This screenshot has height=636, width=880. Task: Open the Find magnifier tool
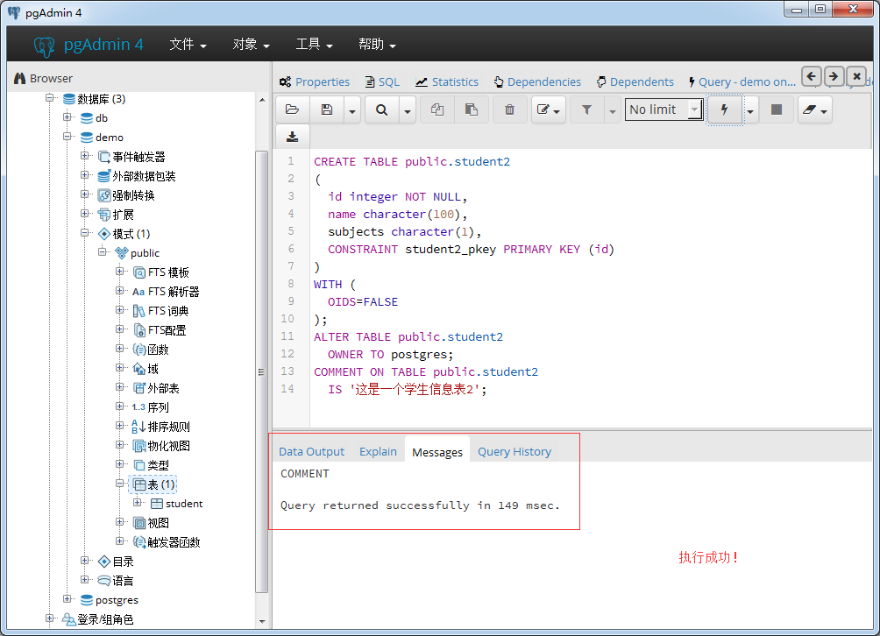[x=381, y=110]
